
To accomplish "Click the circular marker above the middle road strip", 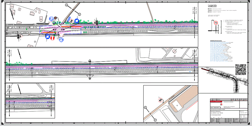I will tap(90, 61).
